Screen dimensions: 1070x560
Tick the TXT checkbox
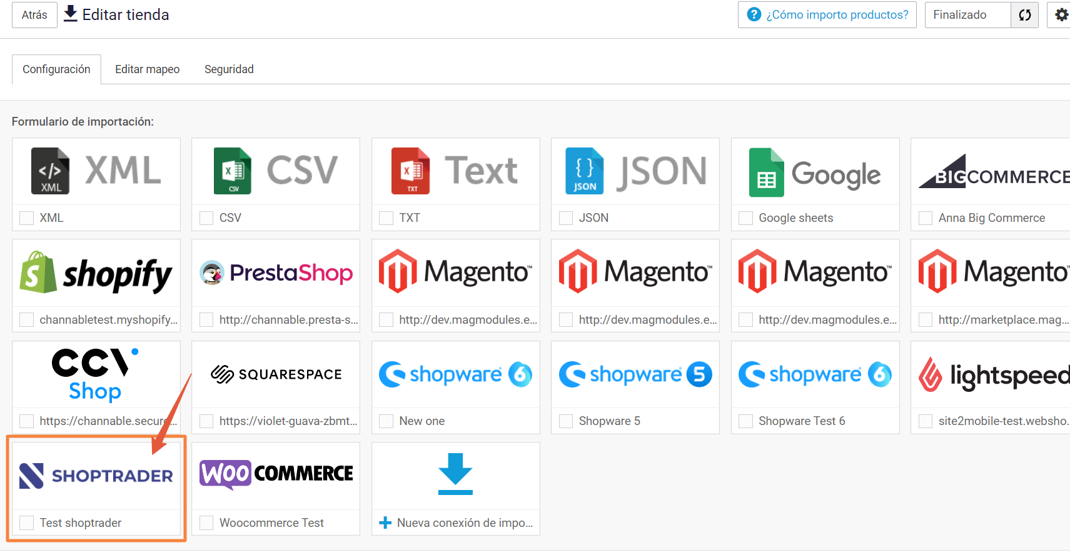386,218
